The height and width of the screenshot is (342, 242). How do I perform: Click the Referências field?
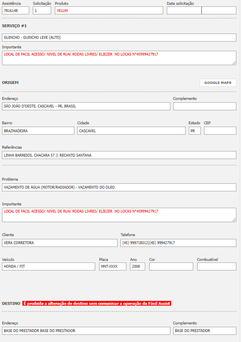pos(119,155)
